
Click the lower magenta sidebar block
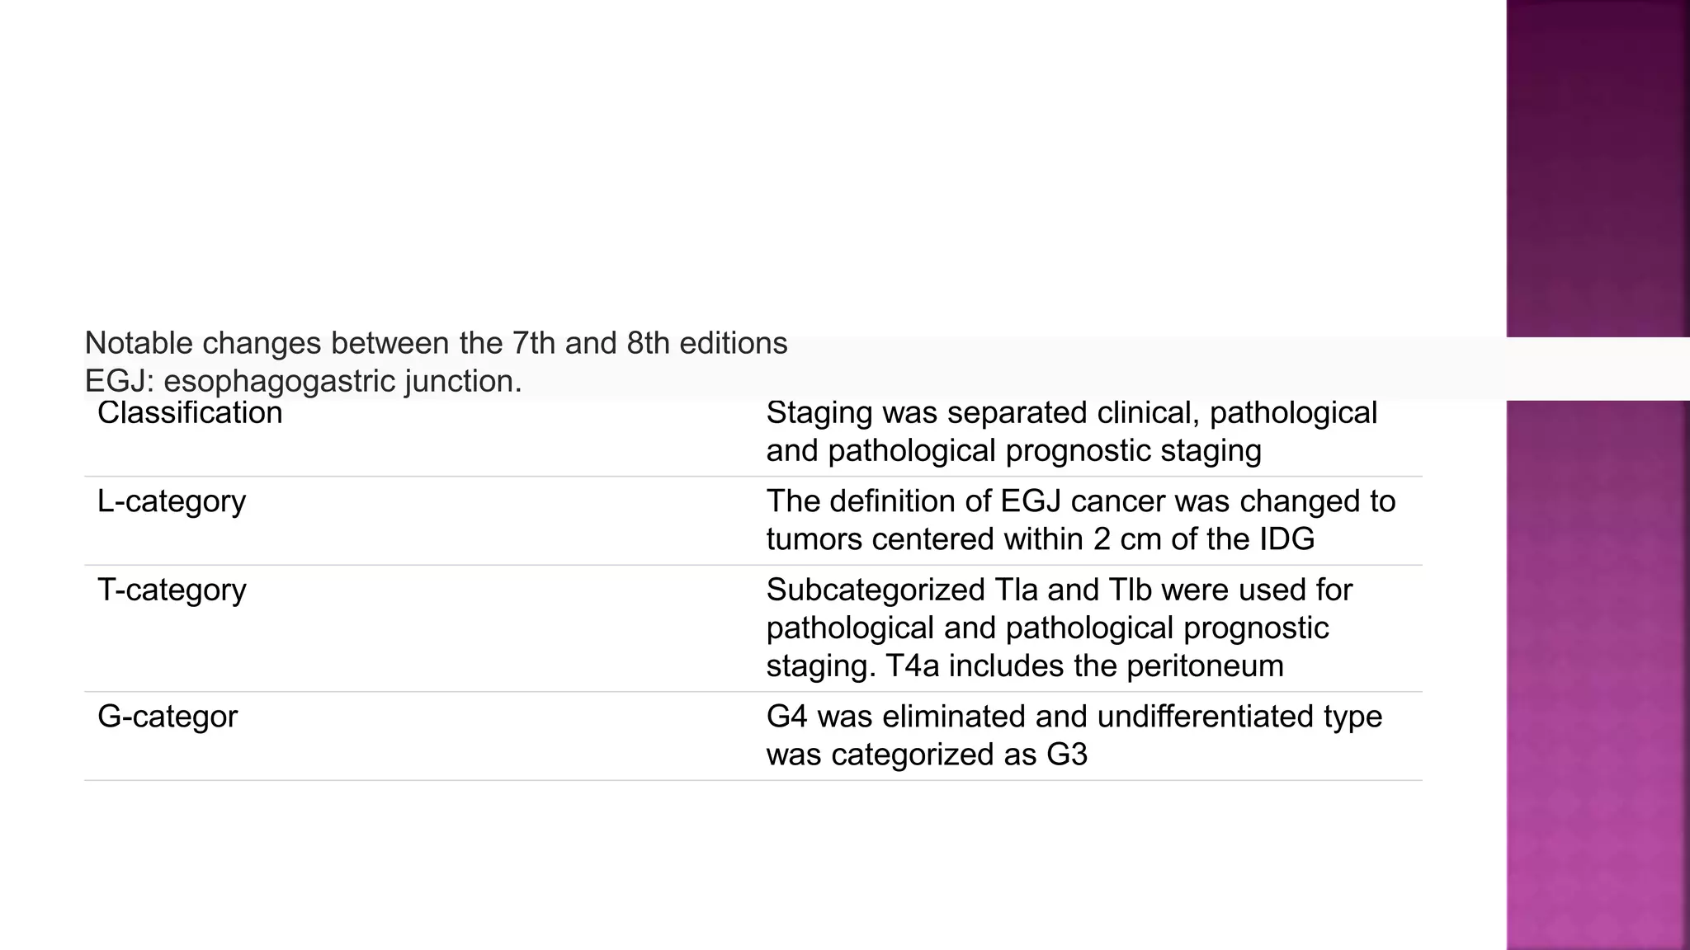(1598, 675)
